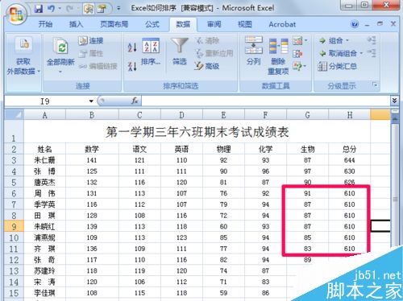Screen dimensions: 403x301
Task: Open Connections (连接)
Action: click(91, 40)
